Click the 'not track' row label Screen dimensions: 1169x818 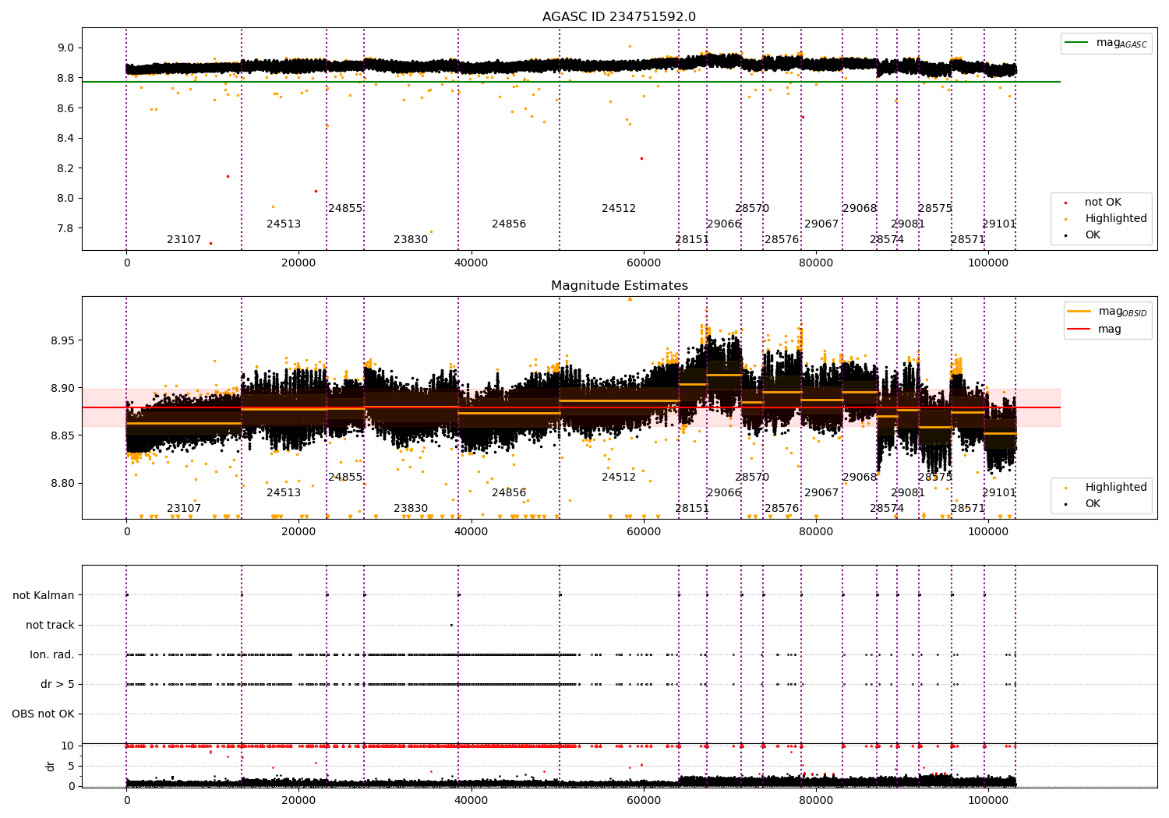pos(50,625)
